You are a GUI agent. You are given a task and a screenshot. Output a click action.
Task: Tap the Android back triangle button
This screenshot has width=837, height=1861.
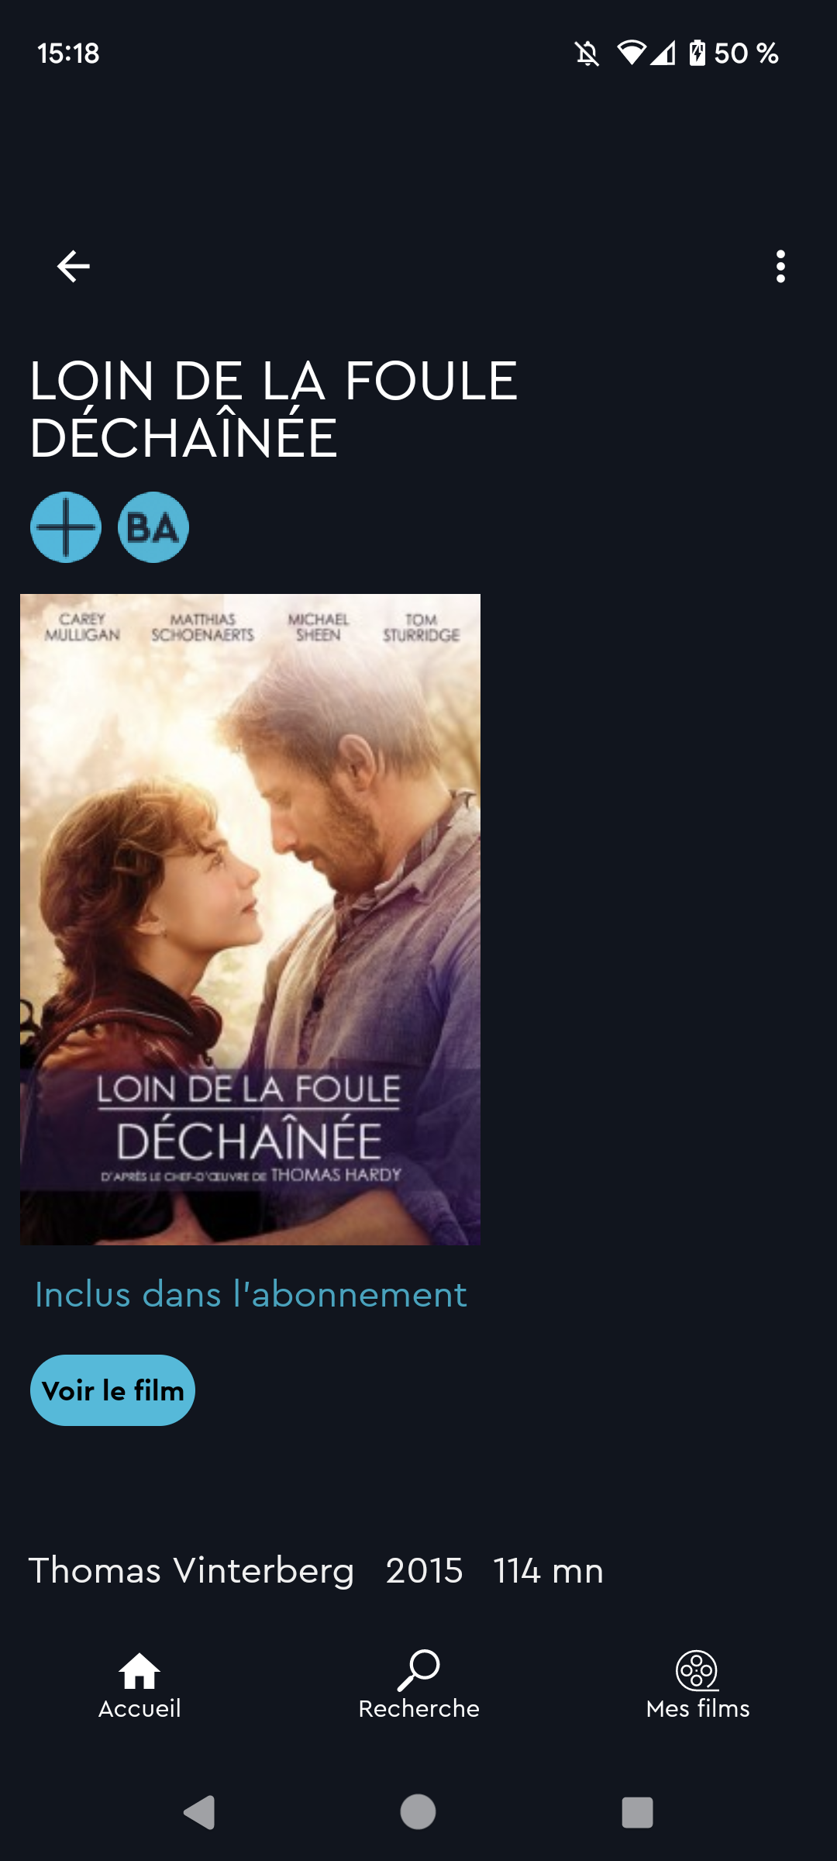coord(199,1812)
